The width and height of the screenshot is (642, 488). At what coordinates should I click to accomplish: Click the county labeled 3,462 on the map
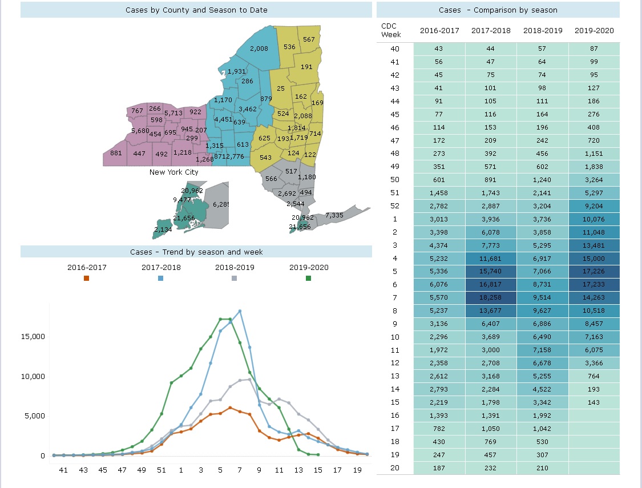click(x=247, y=109)
